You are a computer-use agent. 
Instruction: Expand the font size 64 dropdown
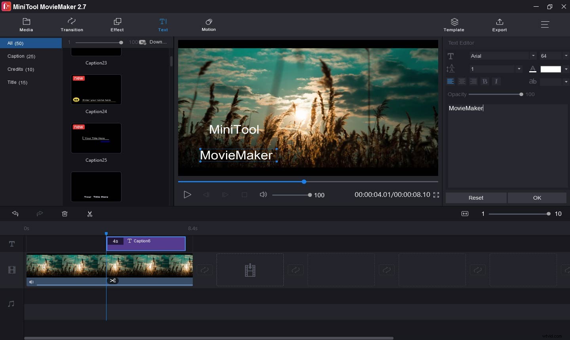(566, 56)
